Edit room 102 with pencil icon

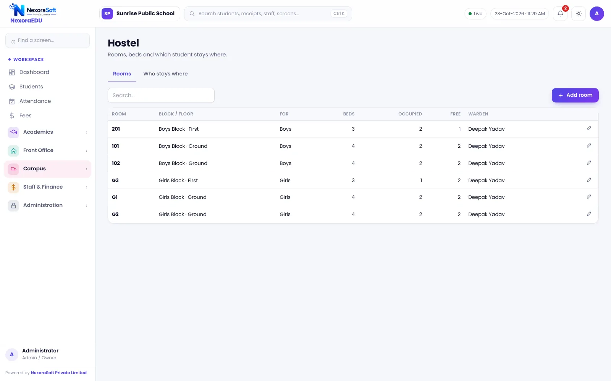click(x=589, y=163)
